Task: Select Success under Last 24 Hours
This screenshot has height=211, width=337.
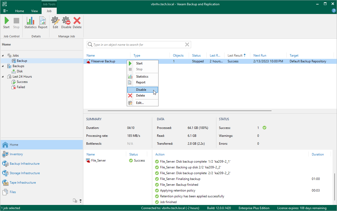Action: (22, 82)
